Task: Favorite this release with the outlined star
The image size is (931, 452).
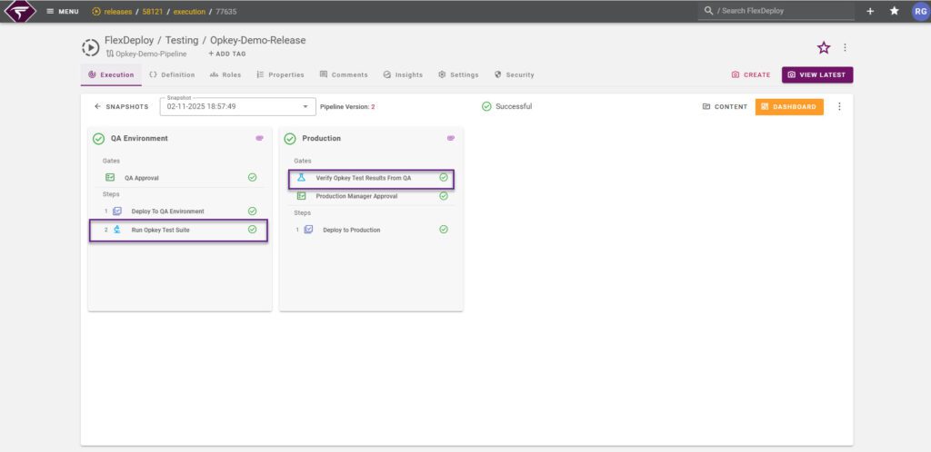Action: point(824,47)
